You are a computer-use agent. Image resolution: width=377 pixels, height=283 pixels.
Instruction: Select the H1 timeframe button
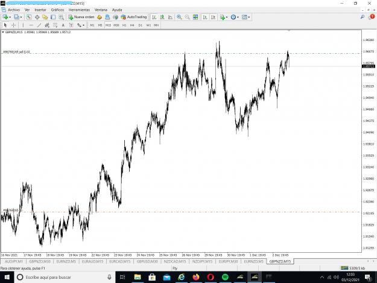coord(124,25)
